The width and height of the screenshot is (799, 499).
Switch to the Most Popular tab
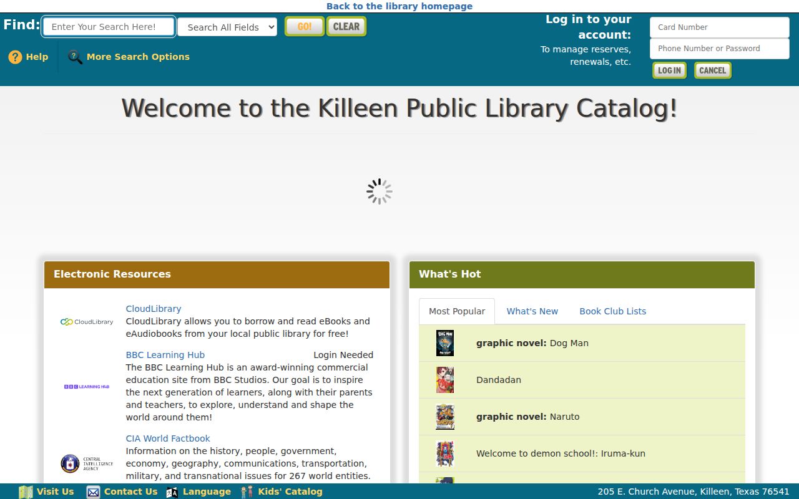tap(457, 311)
